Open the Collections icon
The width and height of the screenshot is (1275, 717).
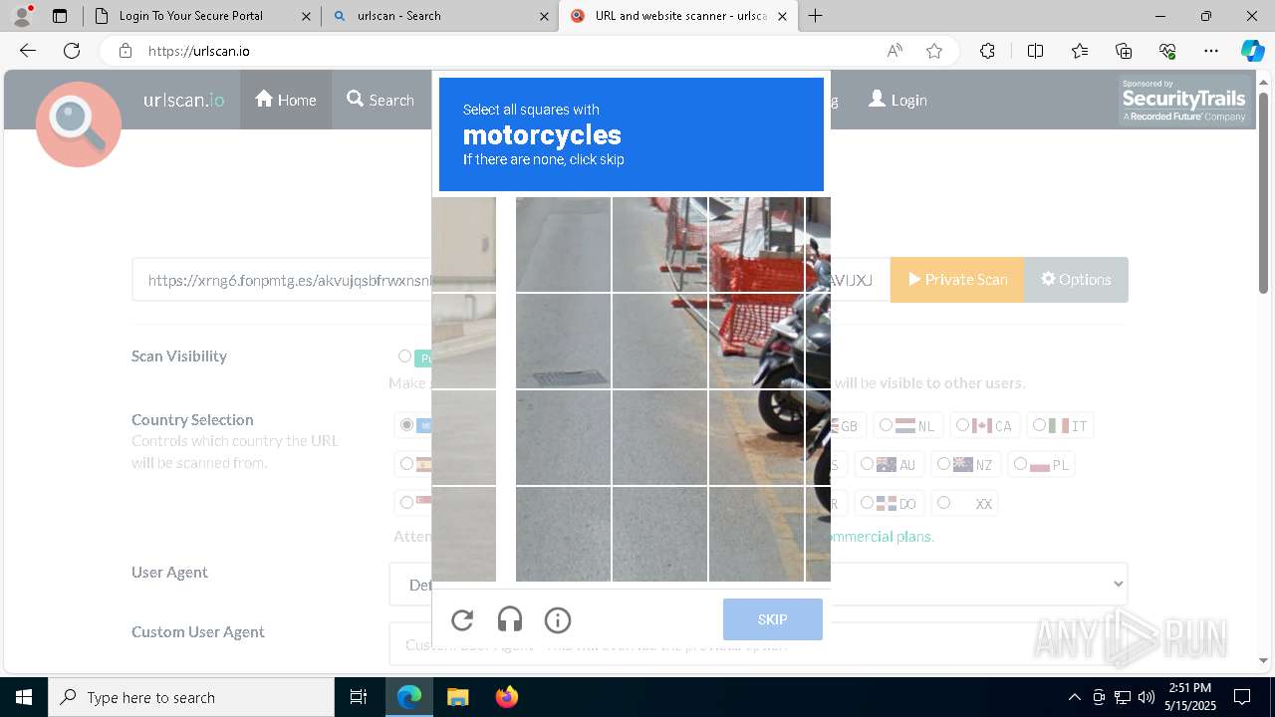click(x=1124, y=51)
